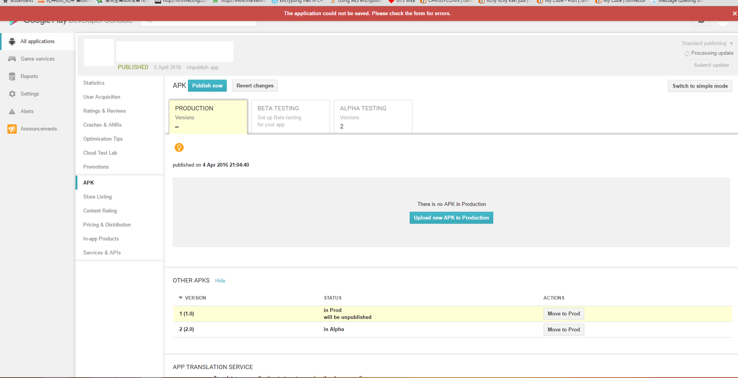Open Pricing & Distribution section

point(107,225)
